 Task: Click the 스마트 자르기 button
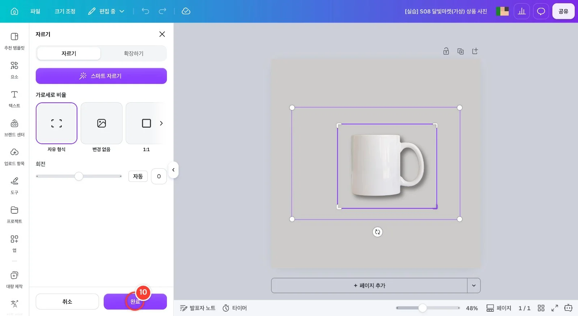point(101,76)
